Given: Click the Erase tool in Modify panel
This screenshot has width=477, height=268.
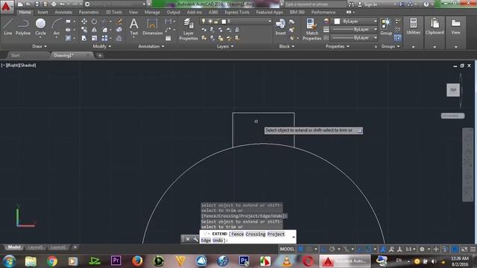Looking at the screenshot, I should [119, 22].
